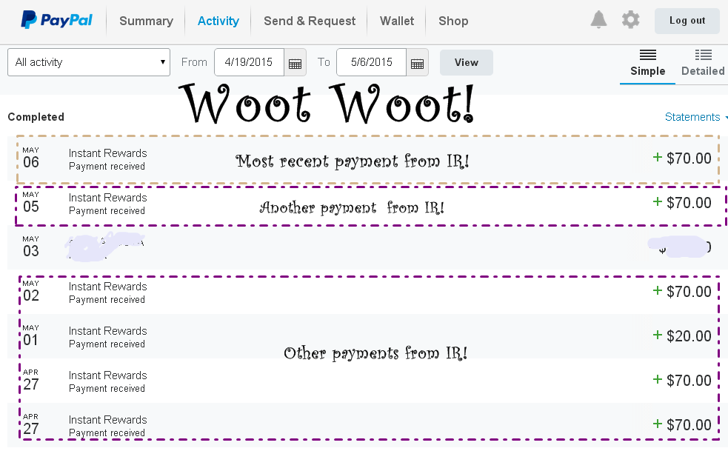The height and width of the screenshot is (451, 728).
Task: Open the notifications bell
Action: click(x=598, y=19)
